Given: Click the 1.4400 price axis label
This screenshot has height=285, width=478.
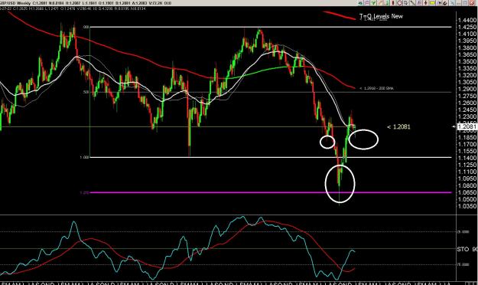Looking at the screenshot, I should coord(467,21).
